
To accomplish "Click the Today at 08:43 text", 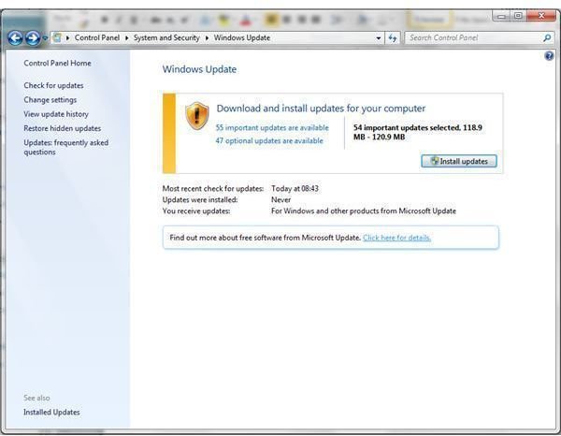I will click(x=295, y=189).
